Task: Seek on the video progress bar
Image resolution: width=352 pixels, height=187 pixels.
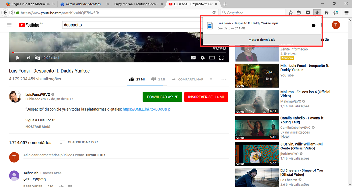Action: click(x=119, y=53)
